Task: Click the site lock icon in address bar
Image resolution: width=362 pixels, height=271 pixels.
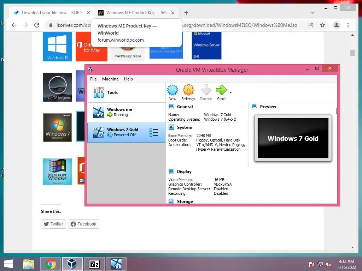Action: (x=51, y=25)
